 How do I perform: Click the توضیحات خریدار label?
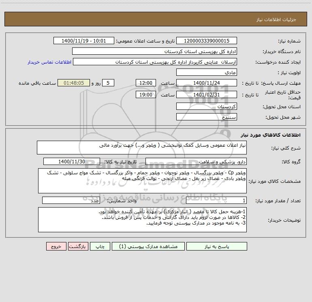pyautogui.click(x=284, y=221)
